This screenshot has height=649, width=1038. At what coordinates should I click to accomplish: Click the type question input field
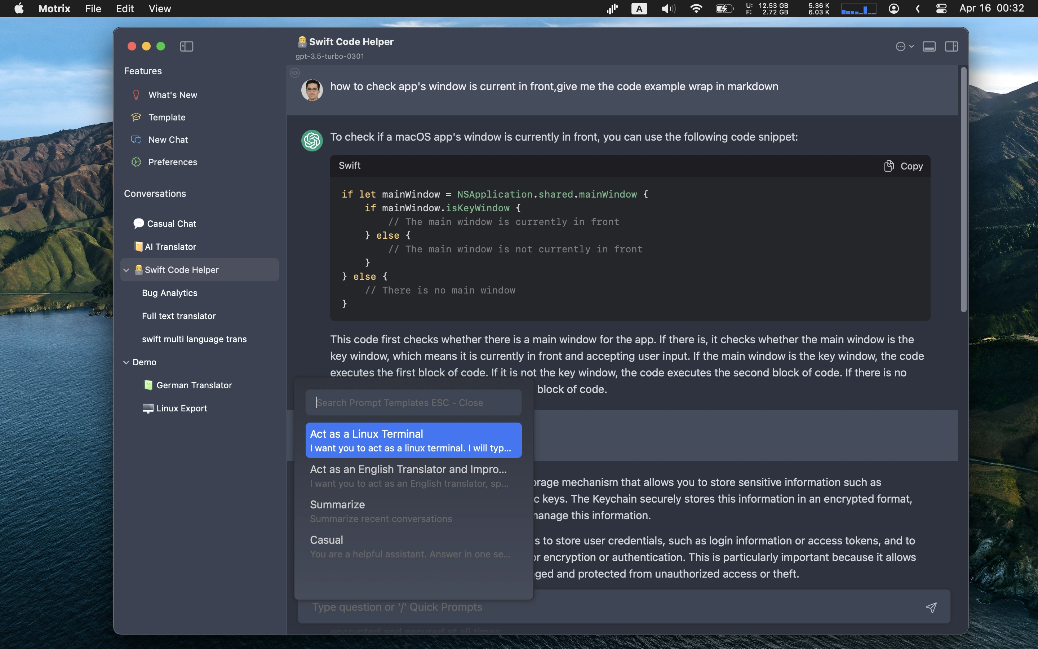point(620,607)
